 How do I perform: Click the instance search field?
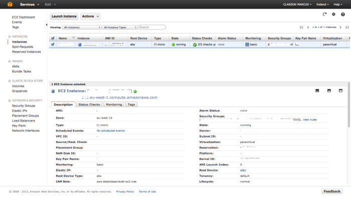coord(152,27)
